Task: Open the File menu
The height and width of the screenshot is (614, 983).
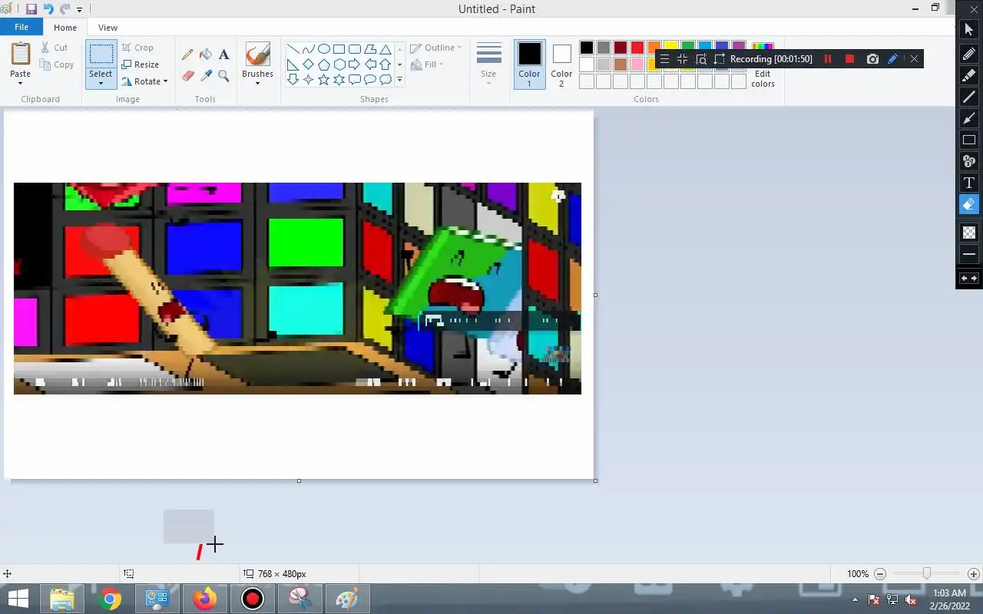Action: (22, 27)
